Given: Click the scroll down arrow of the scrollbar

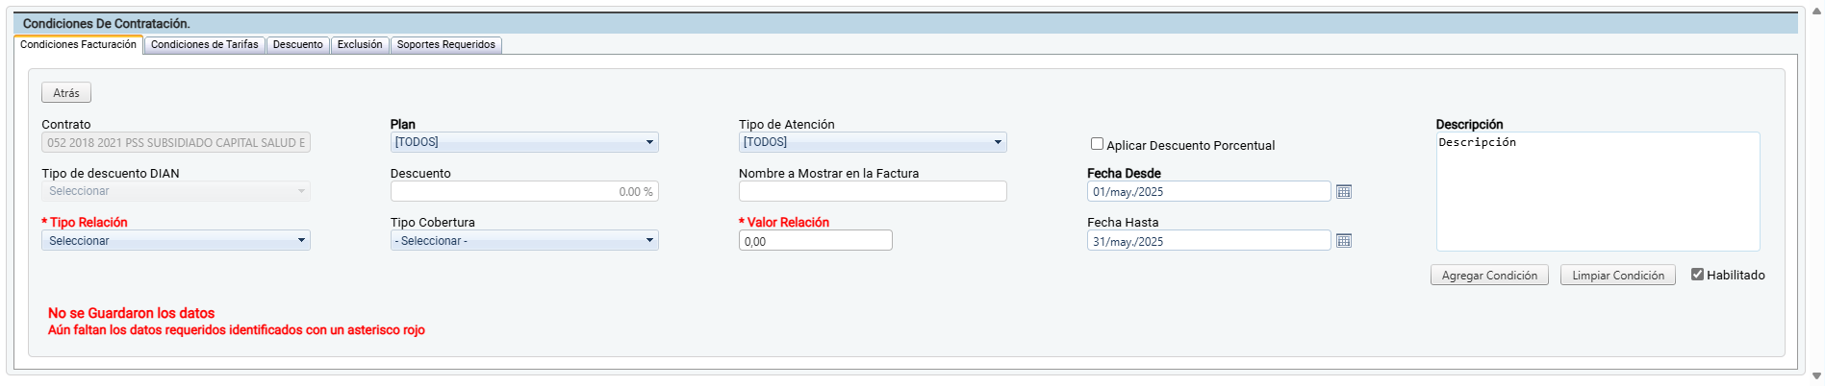Looking at the screenshot, I should [x=1816, y=376].
